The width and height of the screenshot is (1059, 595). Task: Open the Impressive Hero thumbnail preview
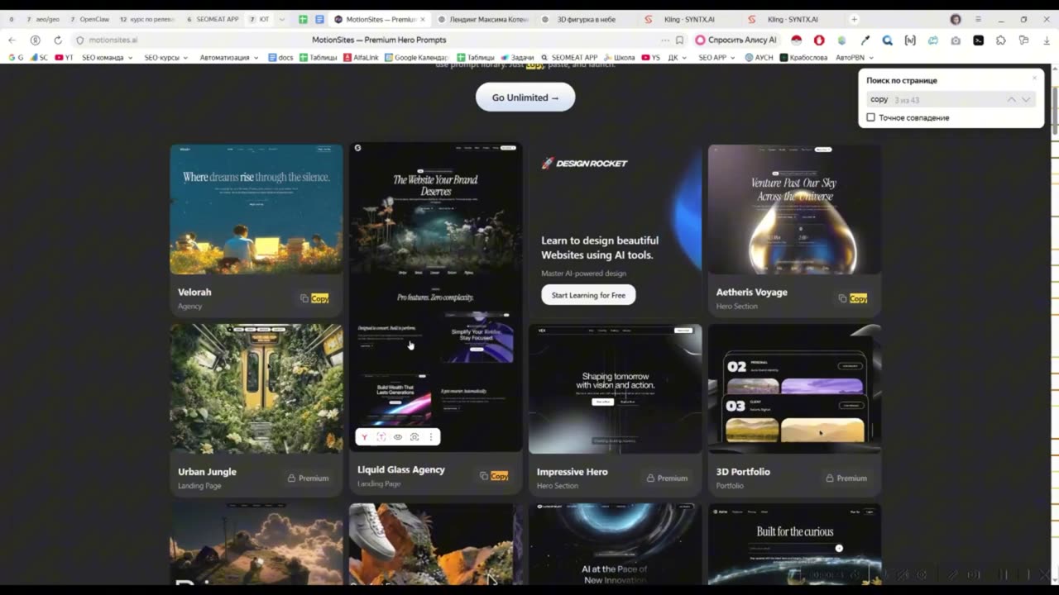coord(615,388)
